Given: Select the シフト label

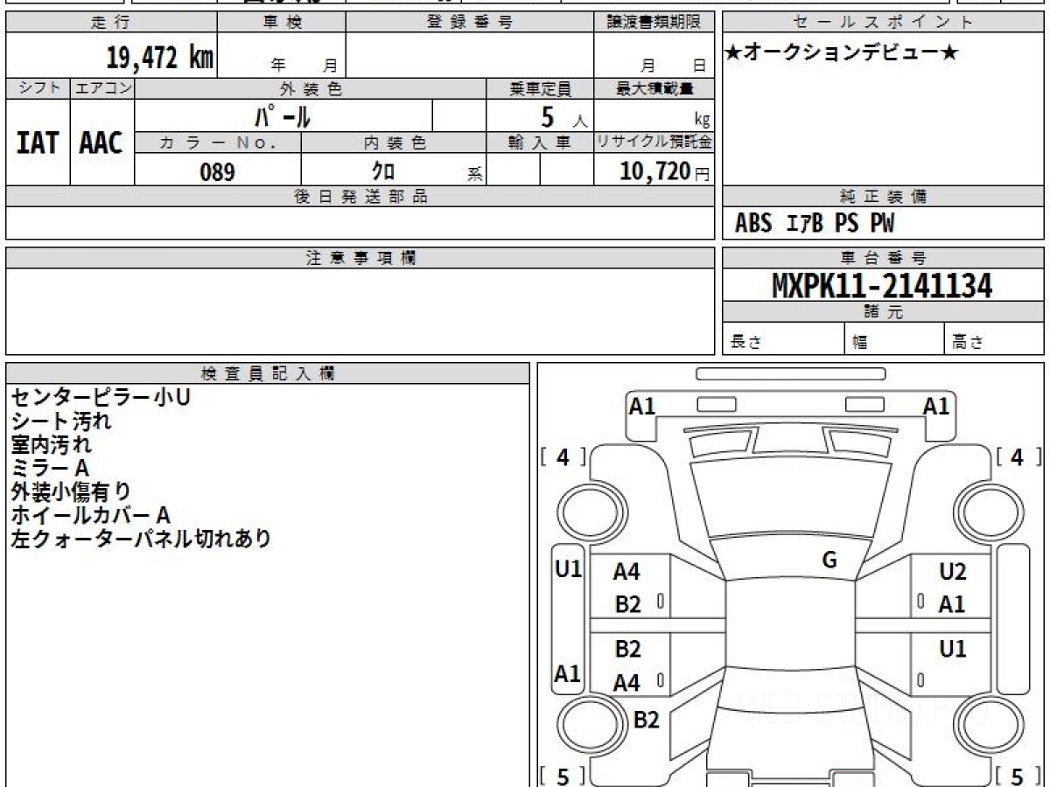Looking at the screenshot, I should click(38, 88).
